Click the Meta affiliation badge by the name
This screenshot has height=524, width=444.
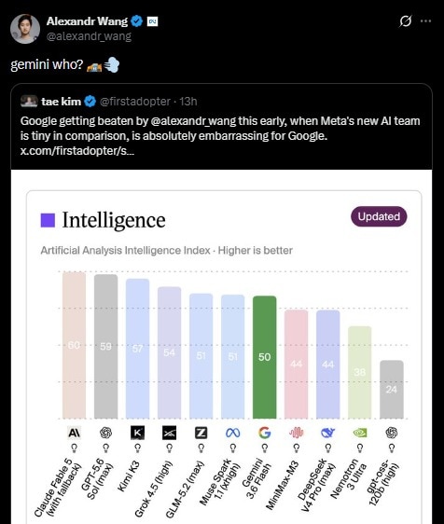tap(152, 21)
